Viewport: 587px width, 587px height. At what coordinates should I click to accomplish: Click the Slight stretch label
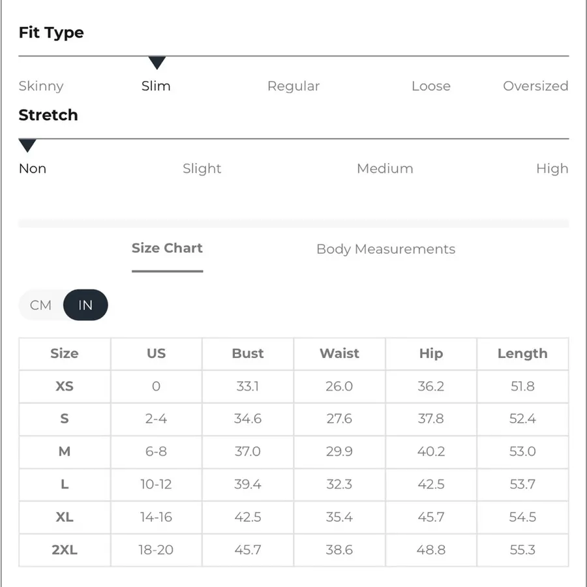[x=202, y=169]
